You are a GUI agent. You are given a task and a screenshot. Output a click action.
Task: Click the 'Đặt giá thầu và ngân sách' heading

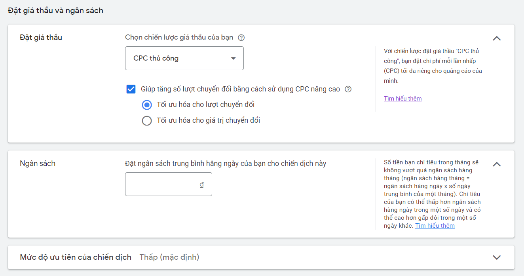tap(55, 11)
